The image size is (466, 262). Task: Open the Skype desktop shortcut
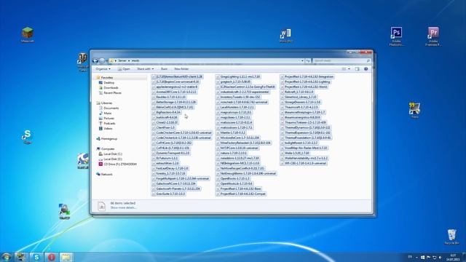pos(28,137)
